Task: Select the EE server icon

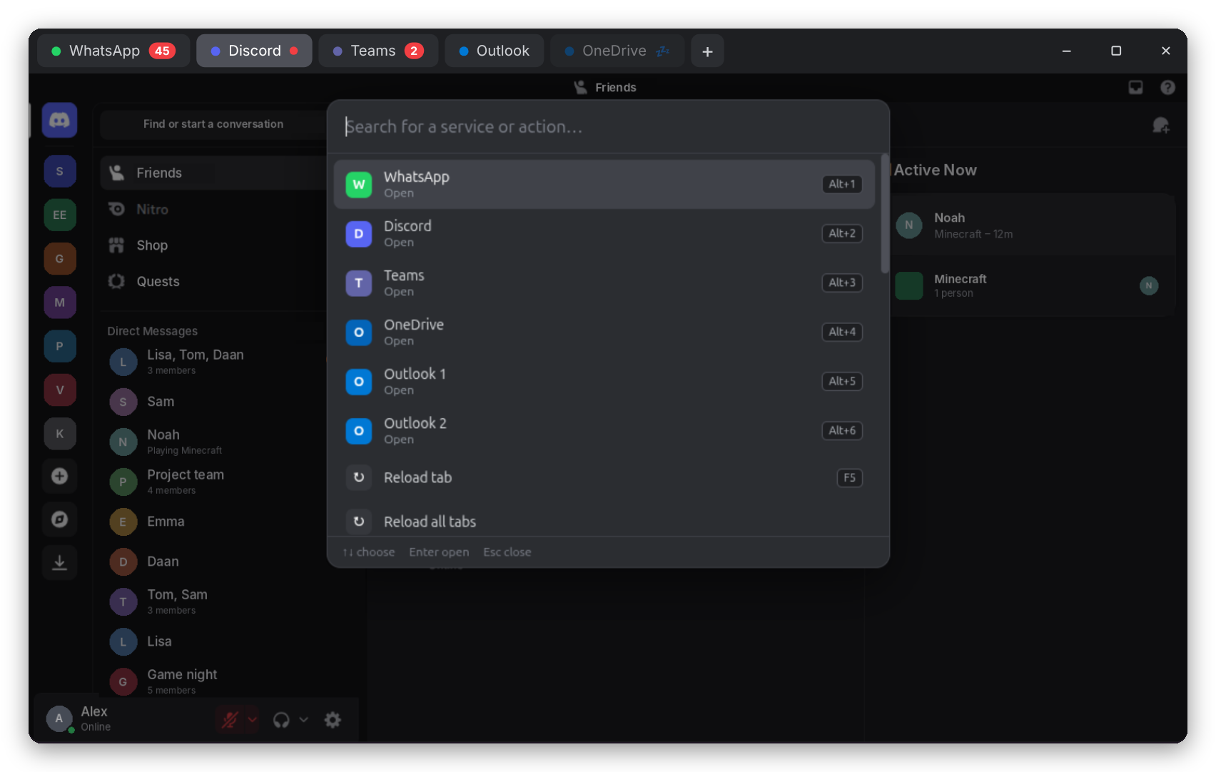Action: (59, 215)
